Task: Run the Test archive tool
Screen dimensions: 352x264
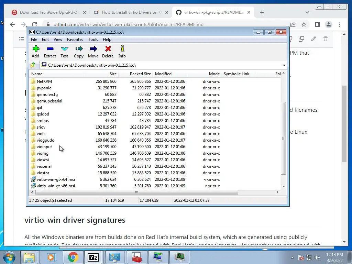Action: click(x=64, y=52)
